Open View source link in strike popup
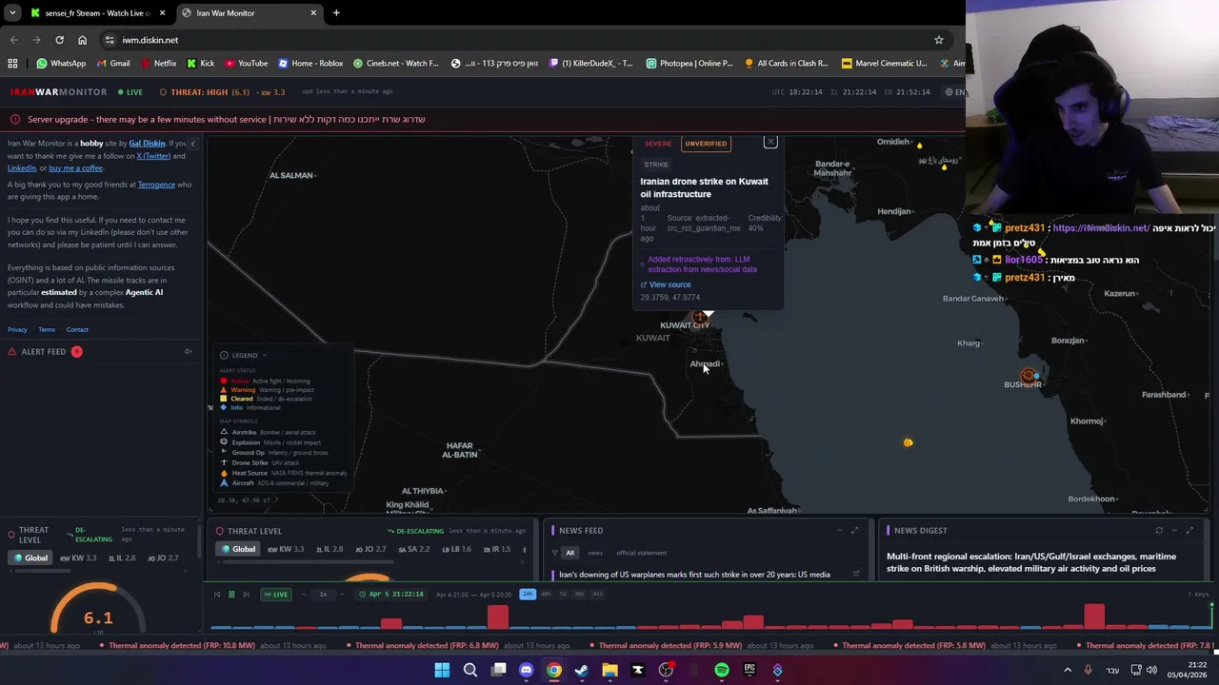Viewport: 1219px width, 685px height. pyautogui.click(x=666, y=284)
